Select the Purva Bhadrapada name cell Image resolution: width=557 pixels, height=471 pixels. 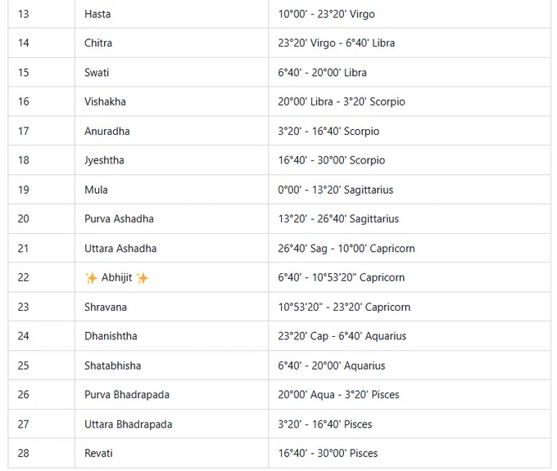pos(171,394)
